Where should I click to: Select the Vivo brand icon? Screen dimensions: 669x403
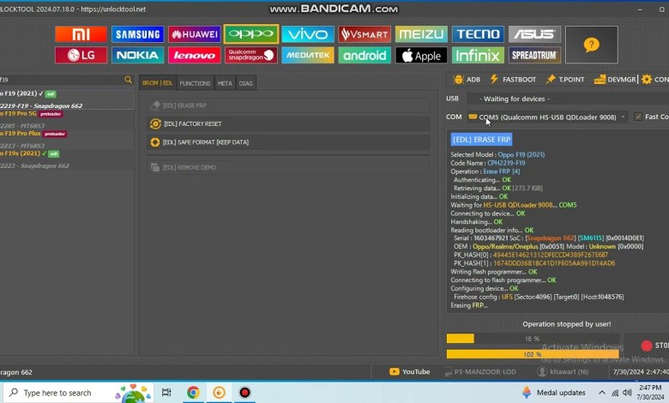point(308,34)
